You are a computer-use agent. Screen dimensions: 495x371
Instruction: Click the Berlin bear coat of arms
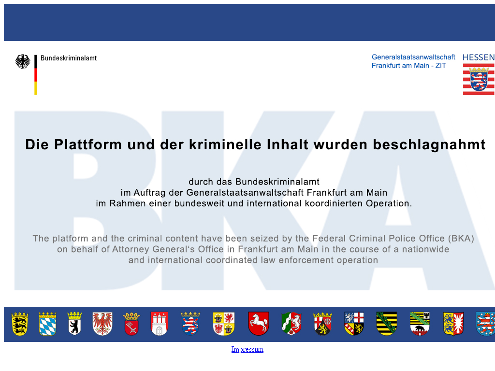tap(74, 324)
